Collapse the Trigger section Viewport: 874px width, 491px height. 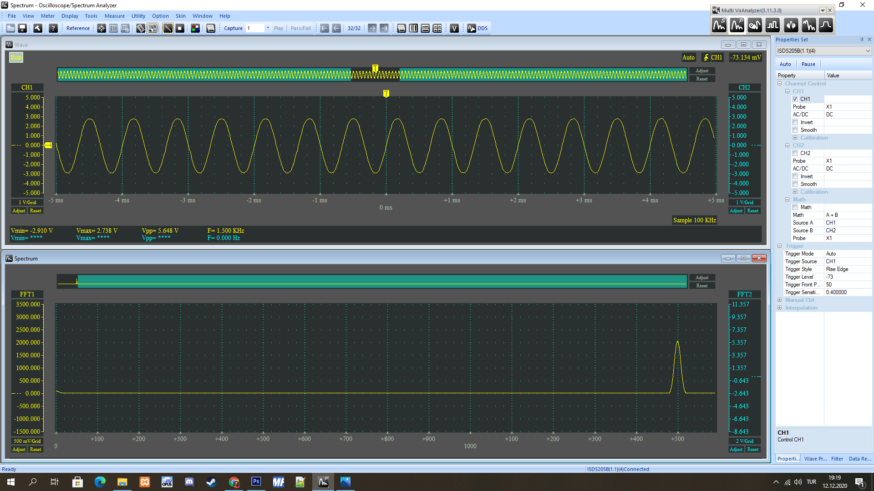click(780, 246)
